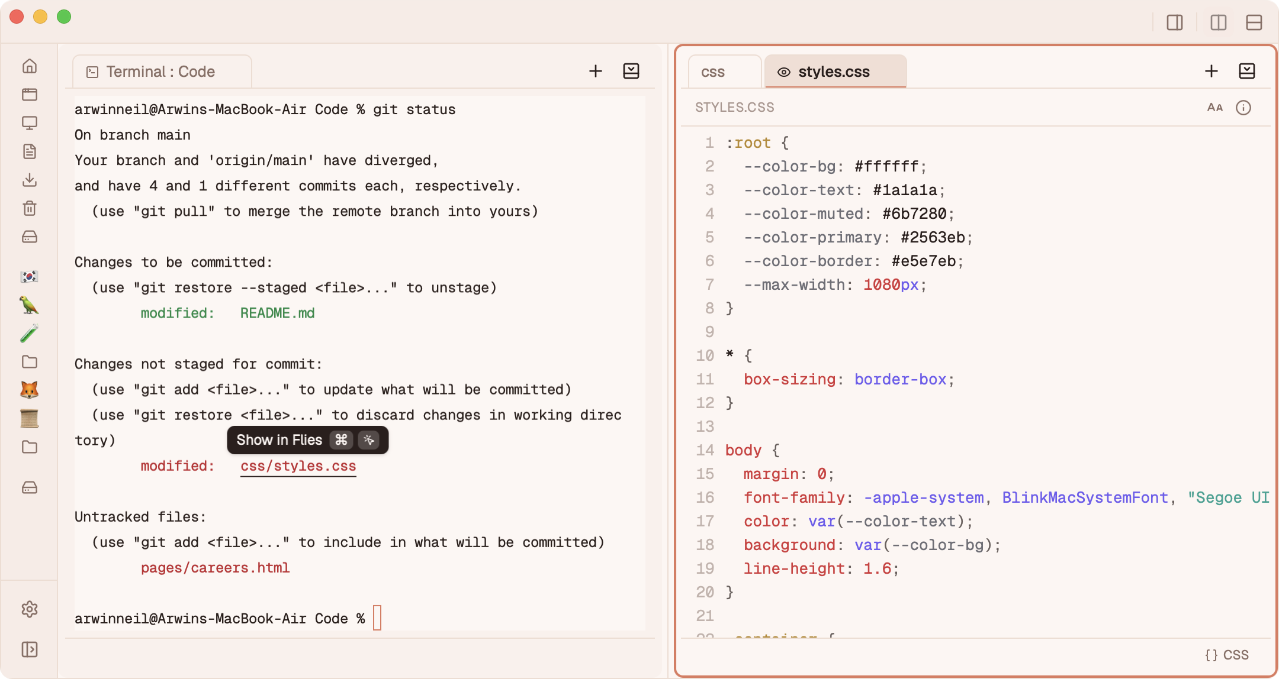Click the :root selector on line 1
The height and width of the screenshot is (679, 1279).
(748, 143)
